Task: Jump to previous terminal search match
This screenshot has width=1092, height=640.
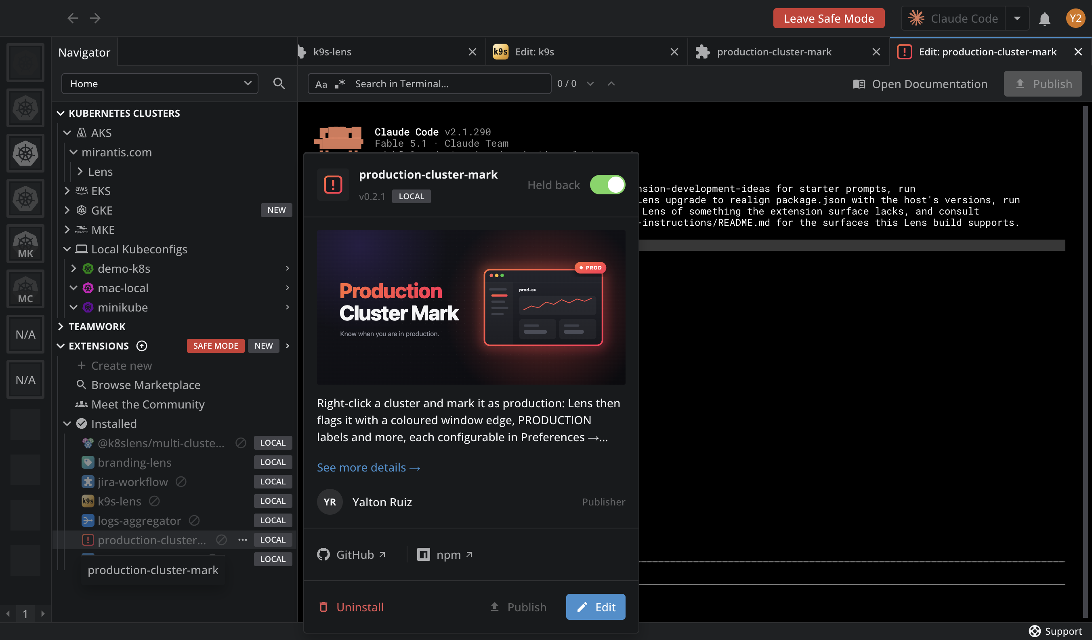Action: 611,84
